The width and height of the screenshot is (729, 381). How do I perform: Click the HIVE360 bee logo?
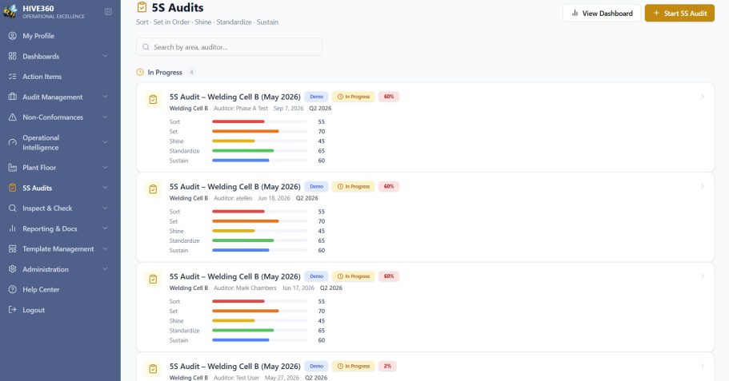pyautogui.click(x=10, y=11)
